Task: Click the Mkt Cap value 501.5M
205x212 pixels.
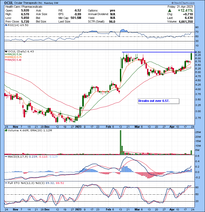Action: (x=76, y=18)
